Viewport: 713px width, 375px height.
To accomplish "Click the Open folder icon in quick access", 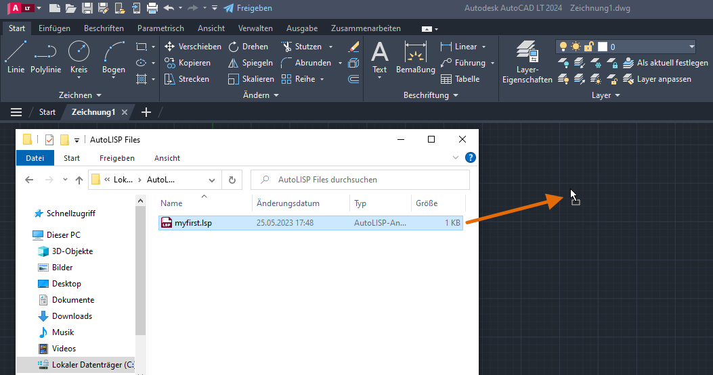I will [70, 7].
